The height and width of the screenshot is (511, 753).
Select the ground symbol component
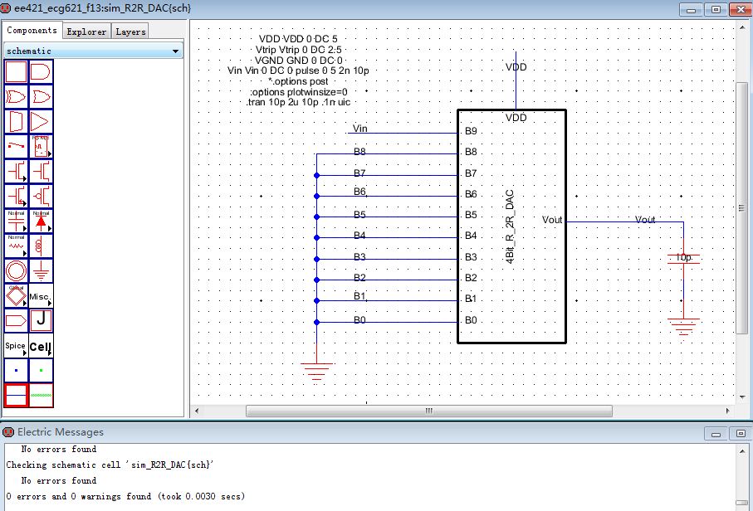pos(41,270)
